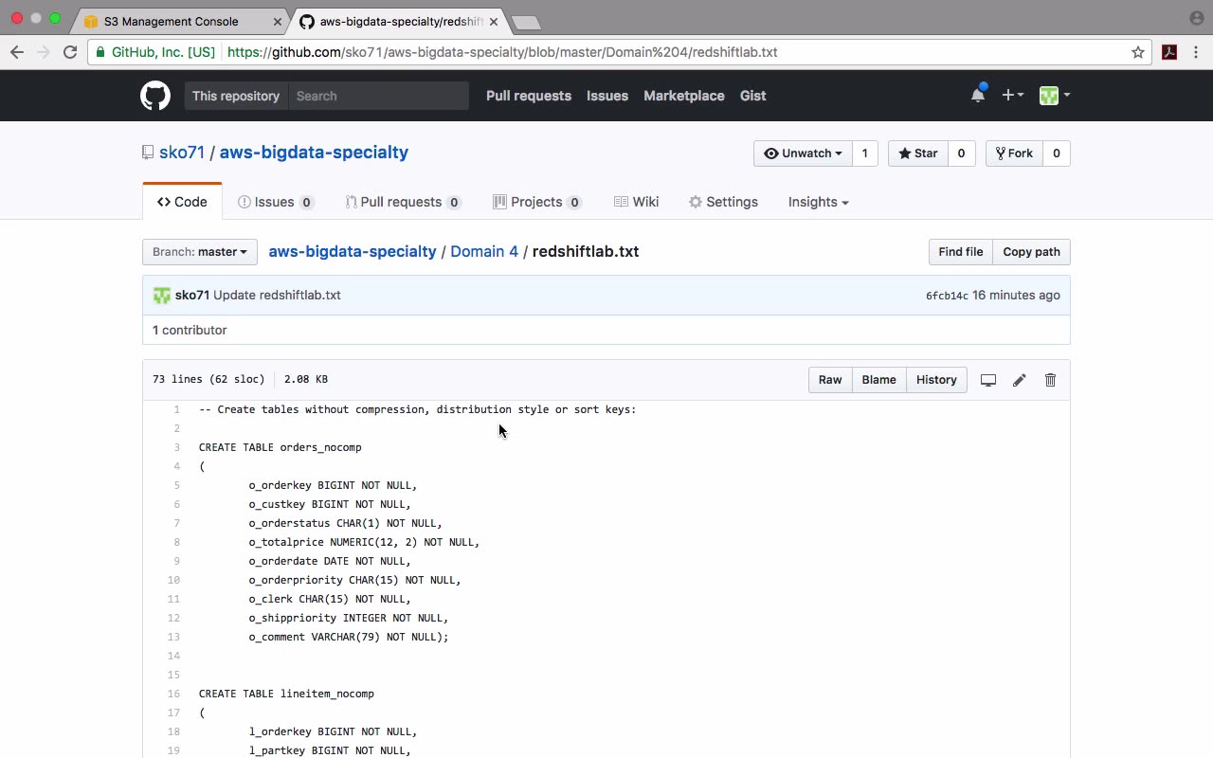Click the GitHub Octocat logo

[x=155, y=96]
